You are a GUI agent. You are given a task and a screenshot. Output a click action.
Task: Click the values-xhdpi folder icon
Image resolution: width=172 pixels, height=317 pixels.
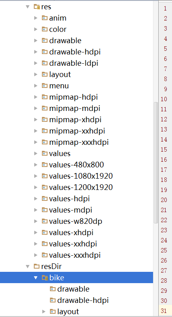tap(45, 232)
